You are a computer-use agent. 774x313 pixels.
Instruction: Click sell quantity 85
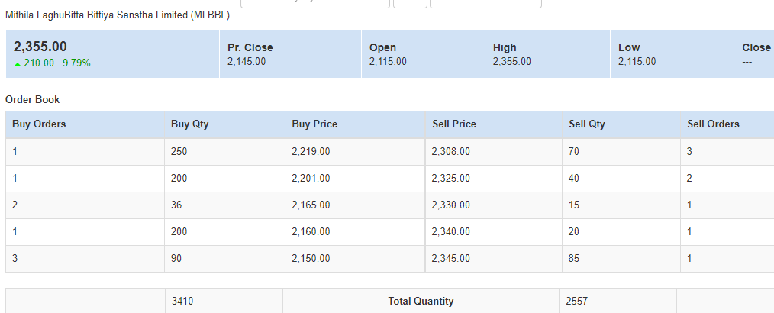pos(574,258)
